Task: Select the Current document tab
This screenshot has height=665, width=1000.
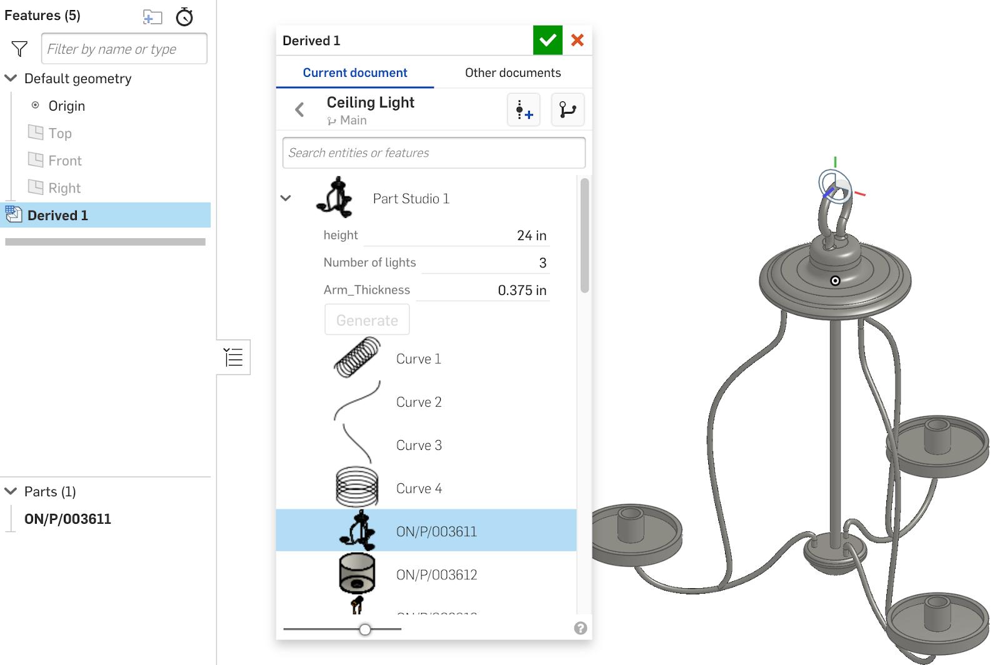Action: click(x=355, y=72)
